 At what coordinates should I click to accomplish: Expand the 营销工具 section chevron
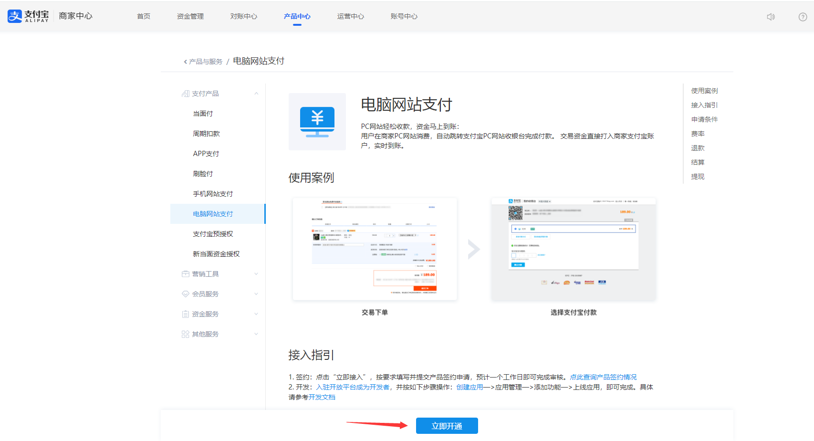pos(256,274)
